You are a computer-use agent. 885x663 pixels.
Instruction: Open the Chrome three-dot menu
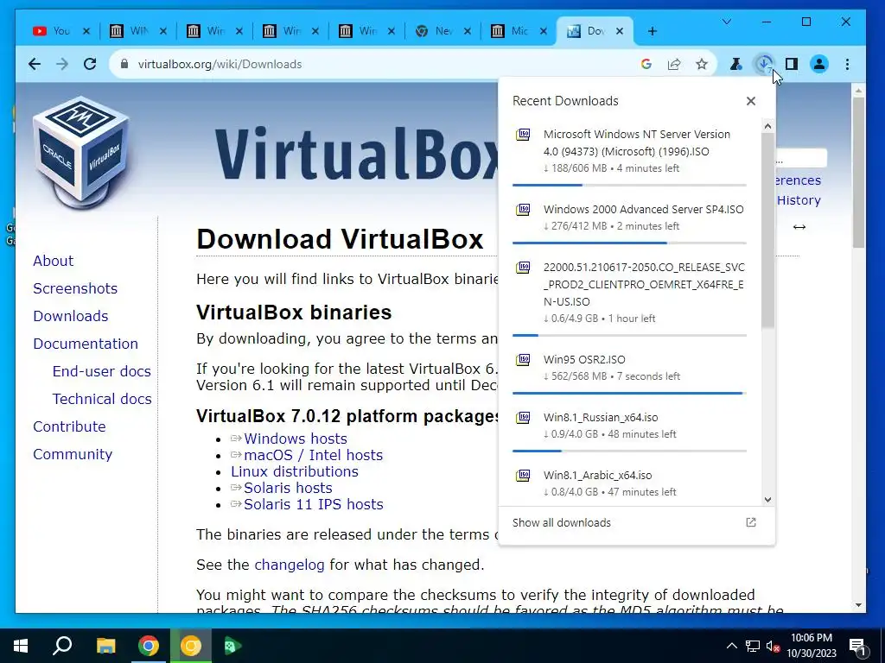[847, 64]
